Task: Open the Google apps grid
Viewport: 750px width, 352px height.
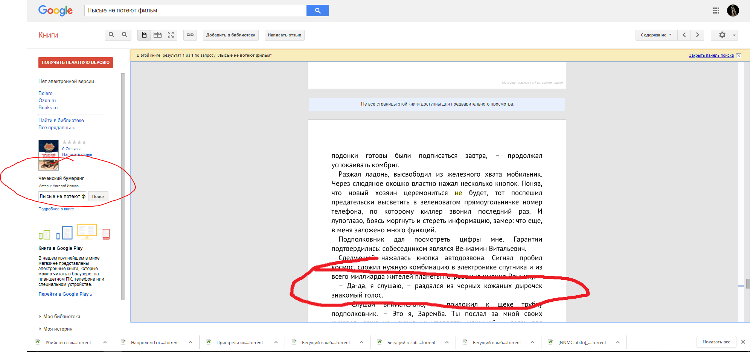Action: click(x=716, y=11)
